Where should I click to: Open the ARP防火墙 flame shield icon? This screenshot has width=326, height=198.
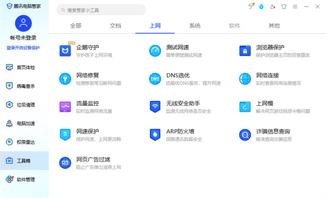click(x=155, y=135)
